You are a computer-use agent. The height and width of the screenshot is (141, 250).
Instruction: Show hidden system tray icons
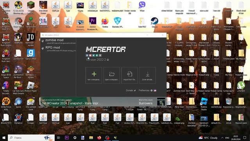[x=222, y=137]
